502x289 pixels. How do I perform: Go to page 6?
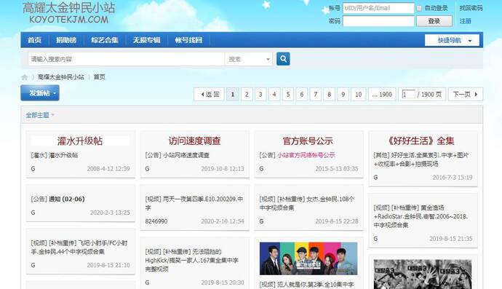point(302,94)
